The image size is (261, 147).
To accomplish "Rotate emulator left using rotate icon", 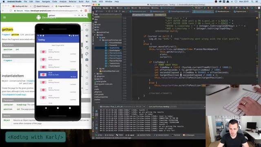I will pyautogui.click(x=87, y=48).
